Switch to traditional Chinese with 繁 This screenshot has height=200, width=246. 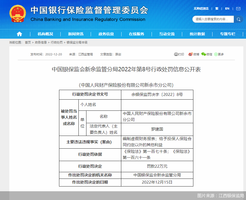point(217,8)
